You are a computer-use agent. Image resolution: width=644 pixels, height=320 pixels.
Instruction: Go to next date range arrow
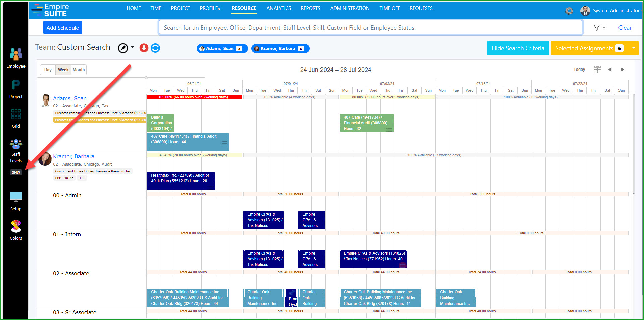tap(623, 70)
